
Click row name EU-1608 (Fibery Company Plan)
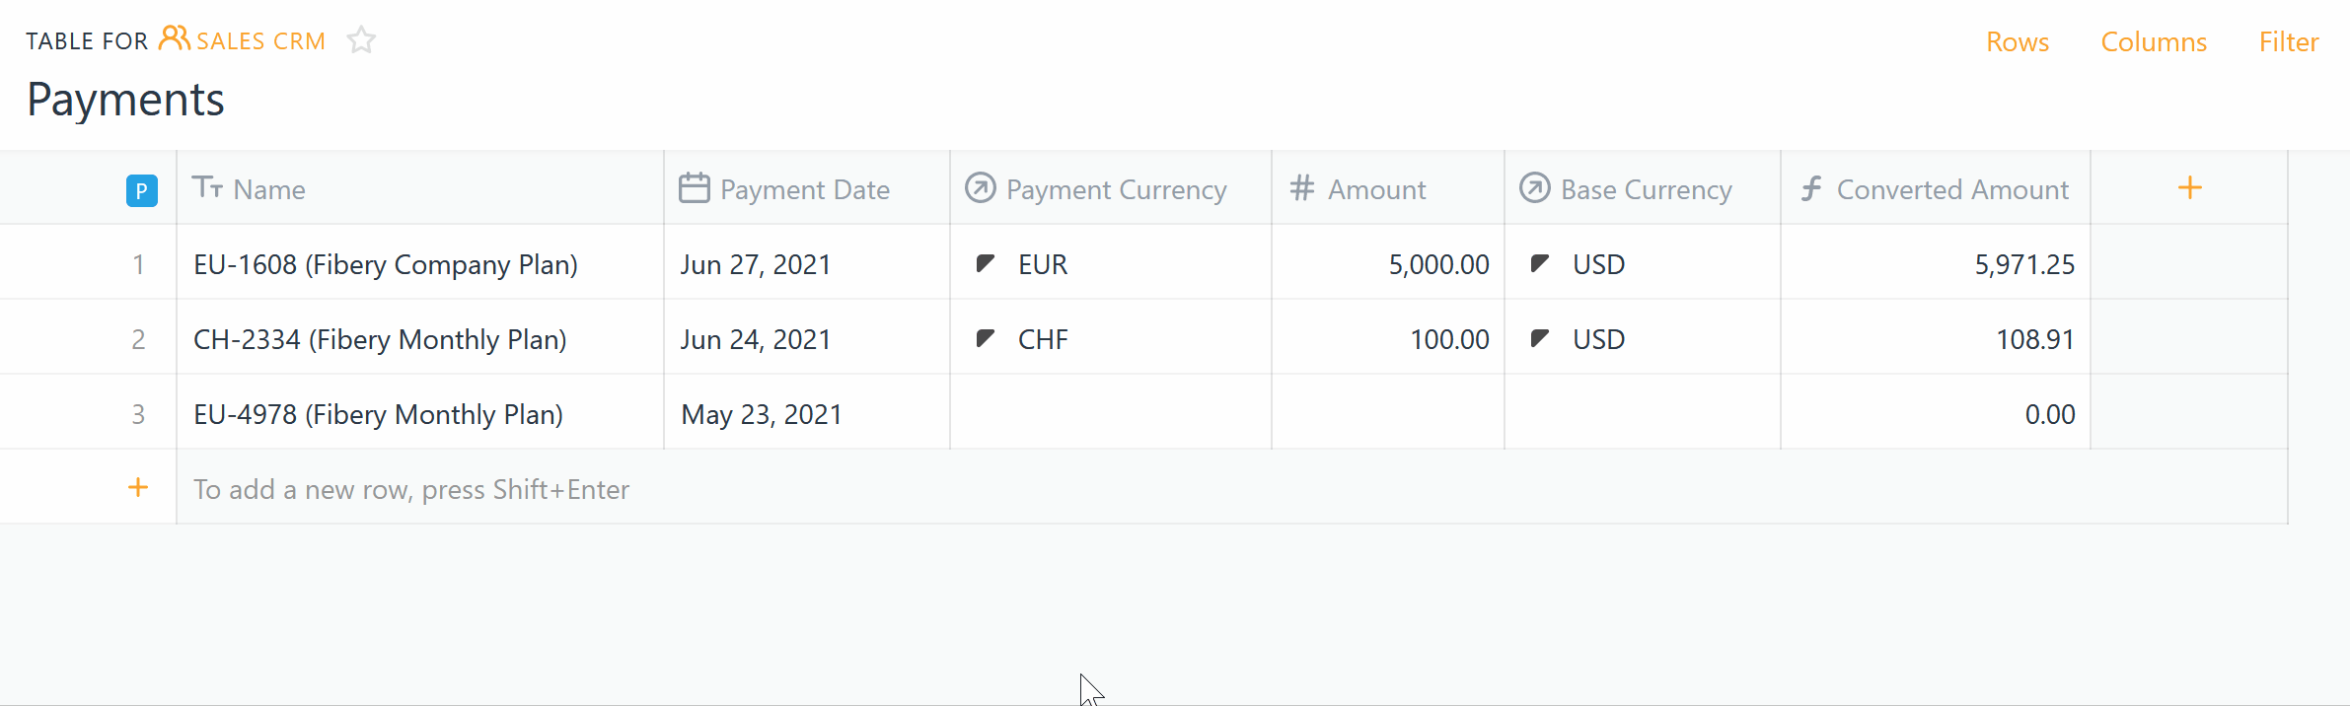[x=386, y=264]
